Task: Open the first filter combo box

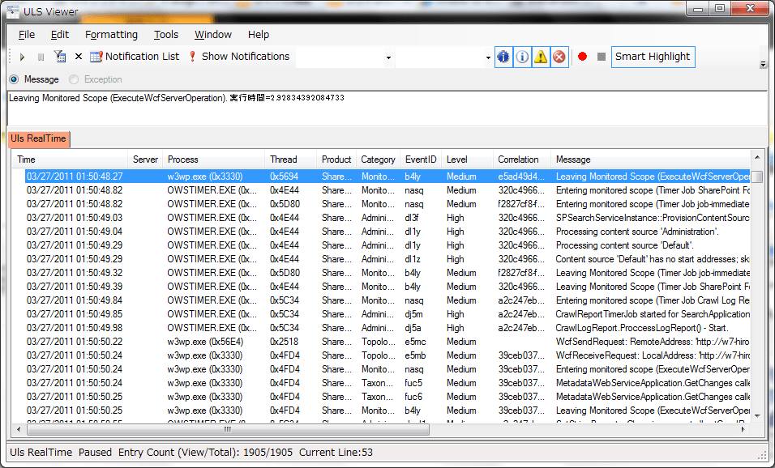Action: pos(388,57)
